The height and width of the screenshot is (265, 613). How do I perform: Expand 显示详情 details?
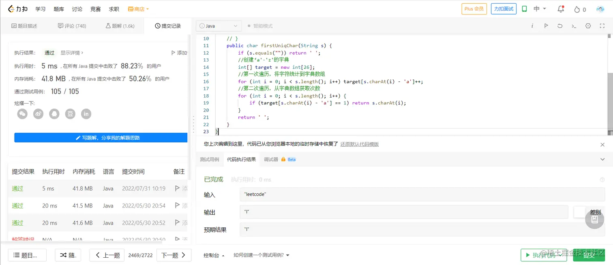pyautogui.click(x=72, y=53)
